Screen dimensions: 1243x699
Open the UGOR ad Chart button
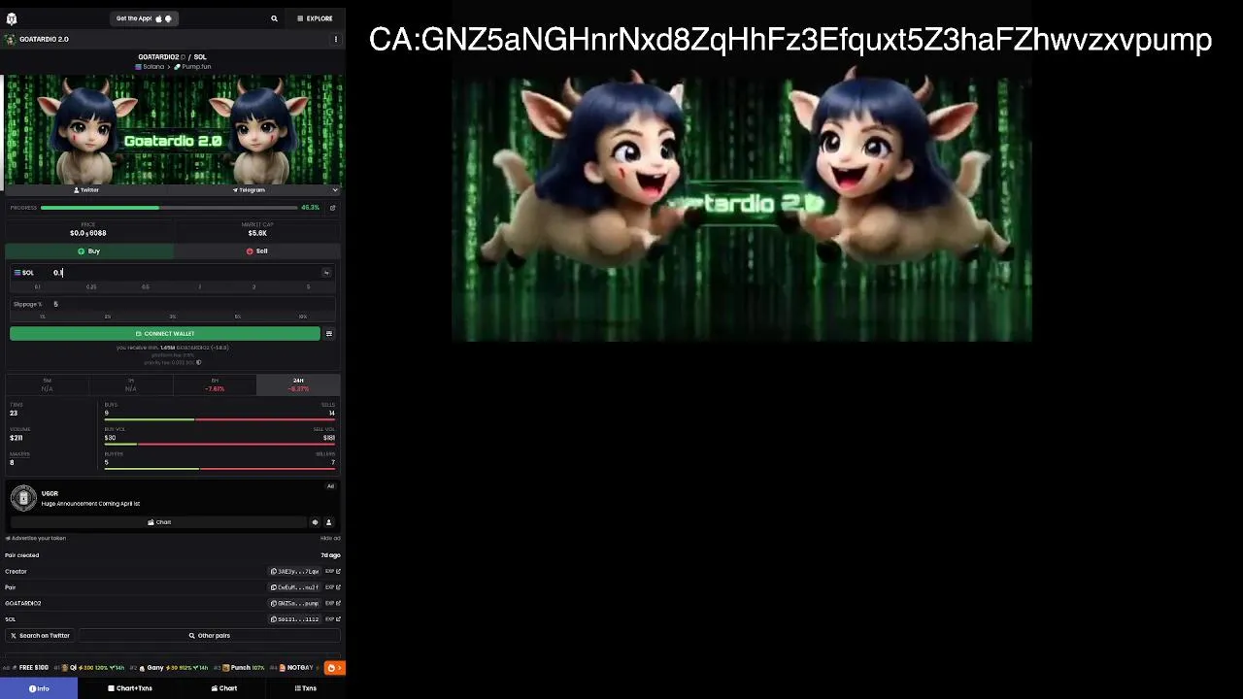[x=158, y=522]
